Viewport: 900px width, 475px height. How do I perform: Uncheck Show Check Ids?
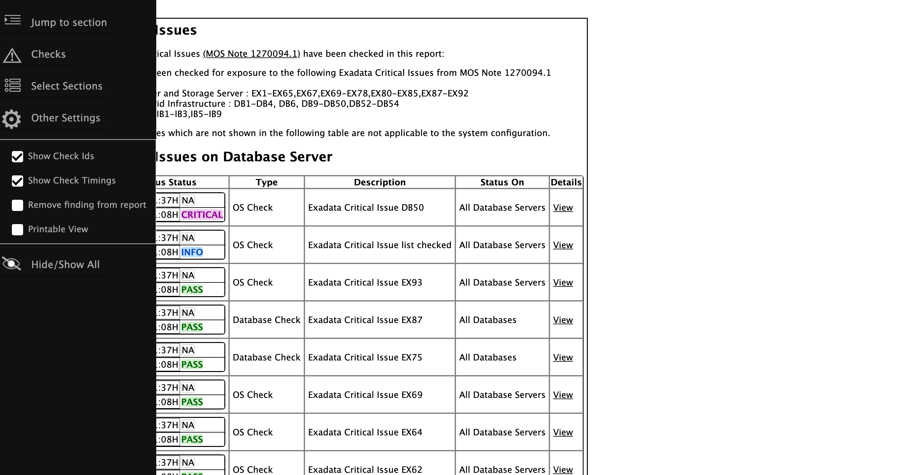click(x=17, y=157)
